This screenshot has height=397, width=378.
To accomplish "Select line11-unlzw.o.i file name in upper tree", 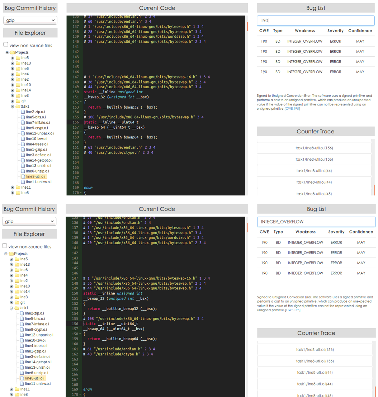I will click(39, 182).
